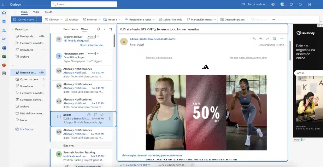Open the Mail icon in left rail
The width and height of the screenshot is (323, 167).
pos(4,13)
